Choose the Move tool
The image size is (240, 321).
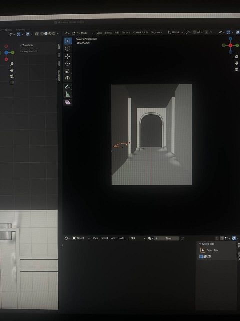point(68,56)
